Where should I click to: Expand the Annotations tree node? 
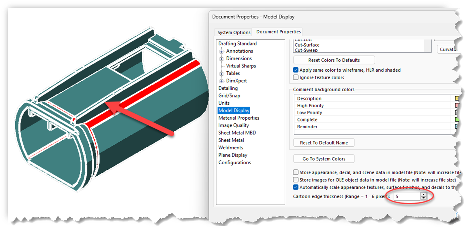pos(221,51)
